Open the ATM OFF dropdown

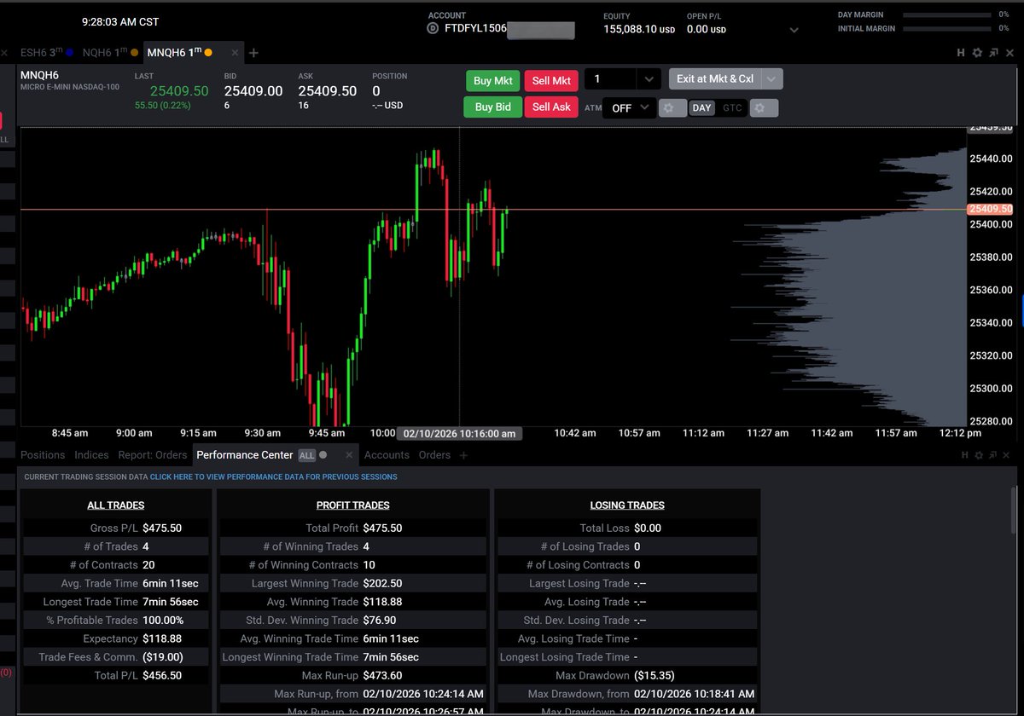point(629,108)
